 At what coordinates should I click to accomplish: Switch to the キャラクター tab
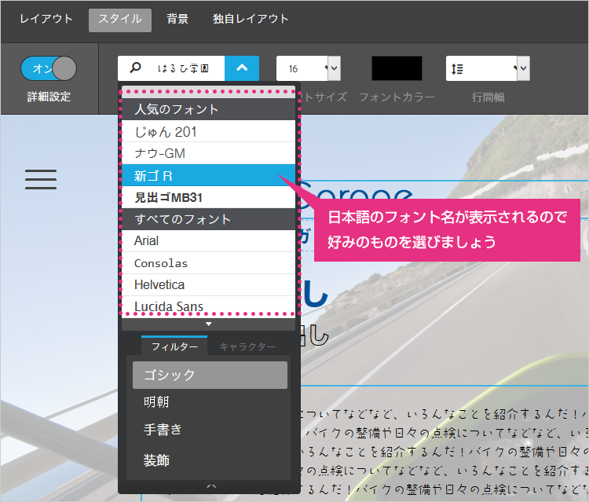click(247, 346)
